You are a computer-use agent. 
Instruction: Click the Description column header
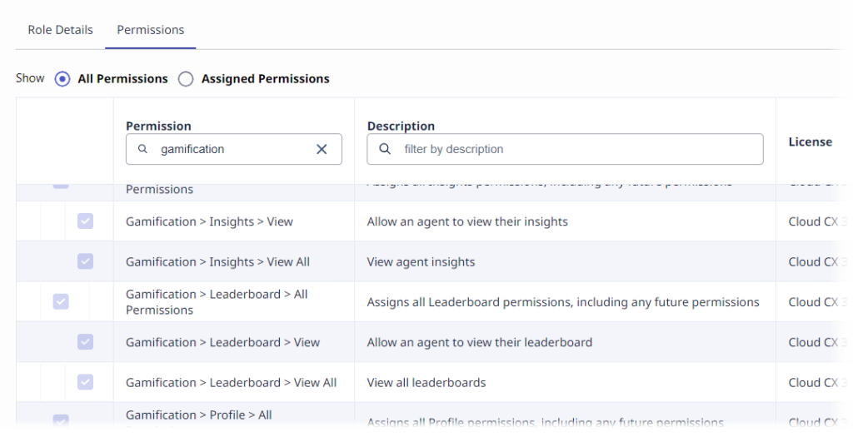tap(401, 127)
